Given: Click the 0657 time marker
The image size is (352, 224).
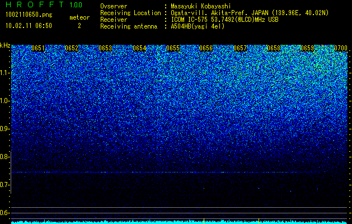Looking at the screenshot, I should 240,48.
